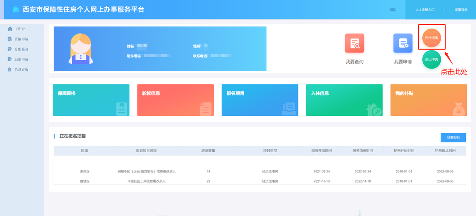Open the blue 报名项目 card

coord(260,100)
